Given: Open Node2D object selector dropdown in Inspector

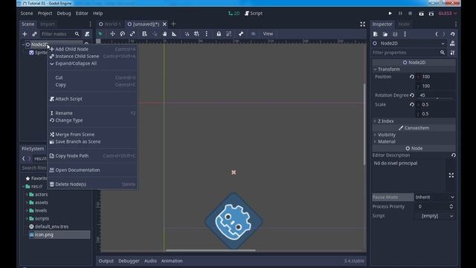Looking at the screenshot, I should (x=409, y=43).
